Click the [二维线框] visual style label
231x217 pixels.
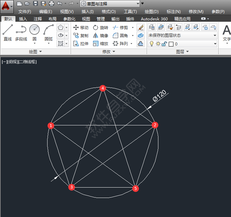click(x=27, y=62)
